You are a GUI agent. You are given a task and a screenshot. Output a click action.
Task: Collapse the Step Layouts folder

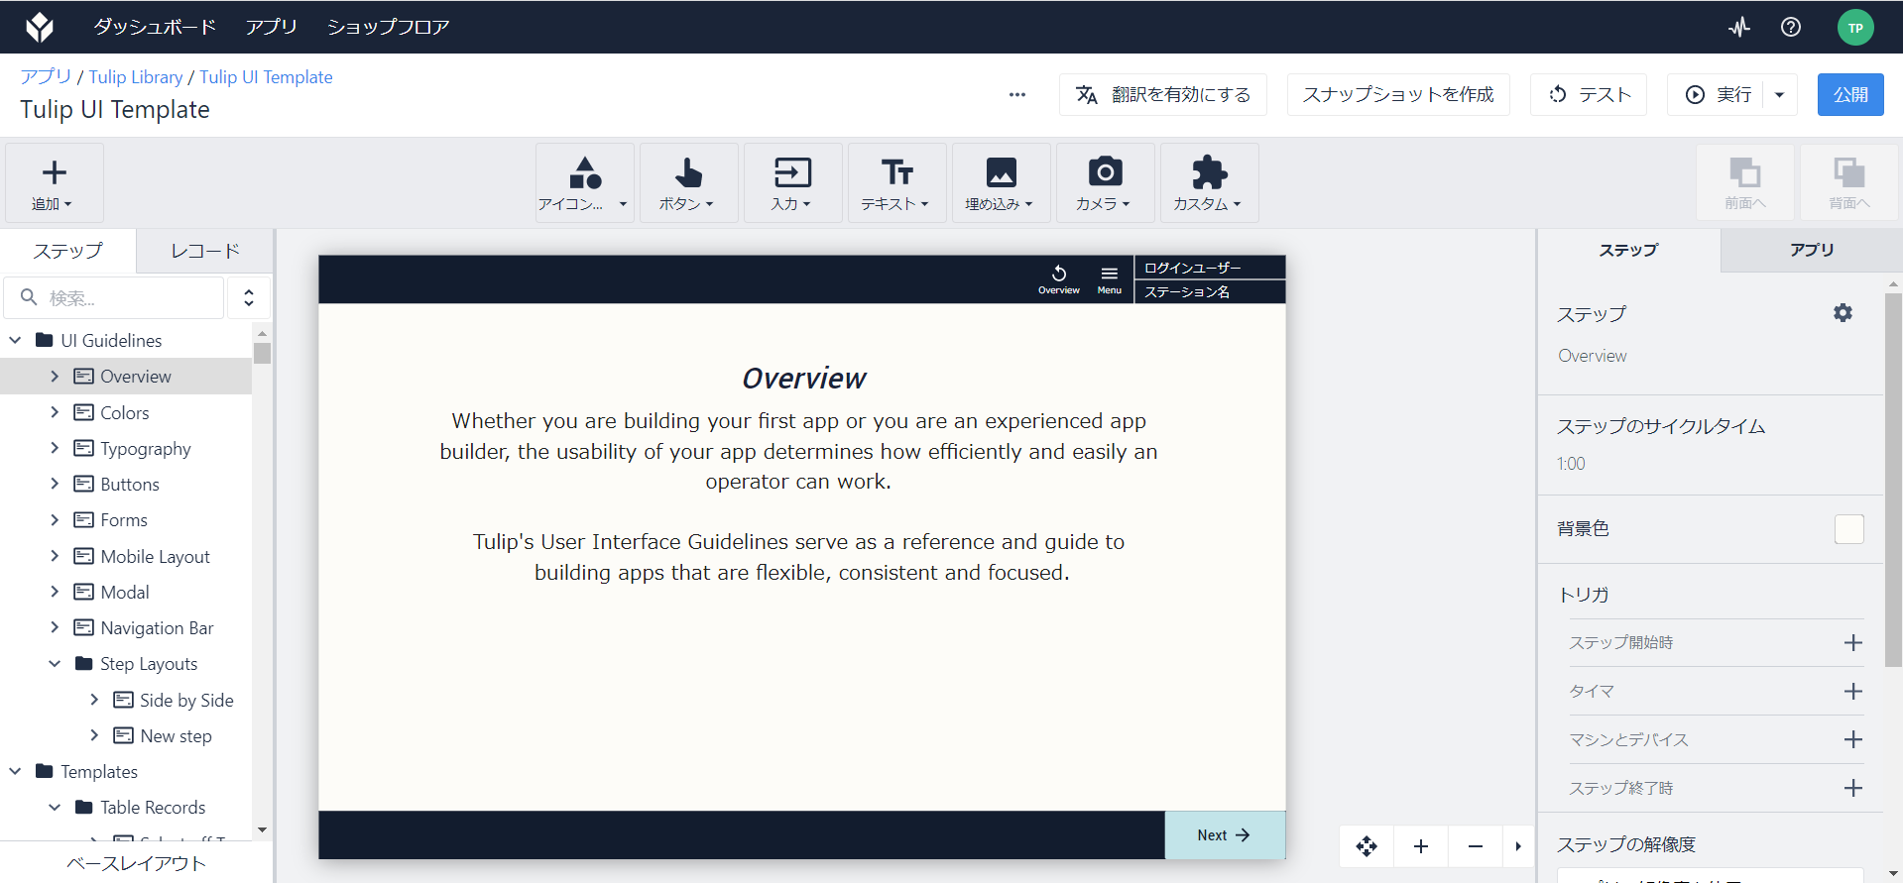click(55, 664)
